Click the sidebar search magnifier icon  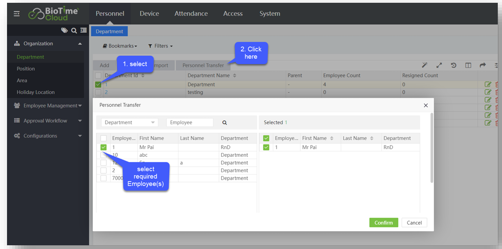(74, 30)
